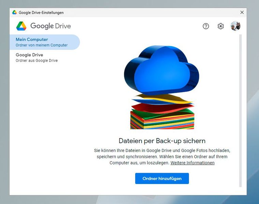The height and width of the screenshot is (204, 259).
Task: Open the help question mark icon
Action: (x=206, y=26)
